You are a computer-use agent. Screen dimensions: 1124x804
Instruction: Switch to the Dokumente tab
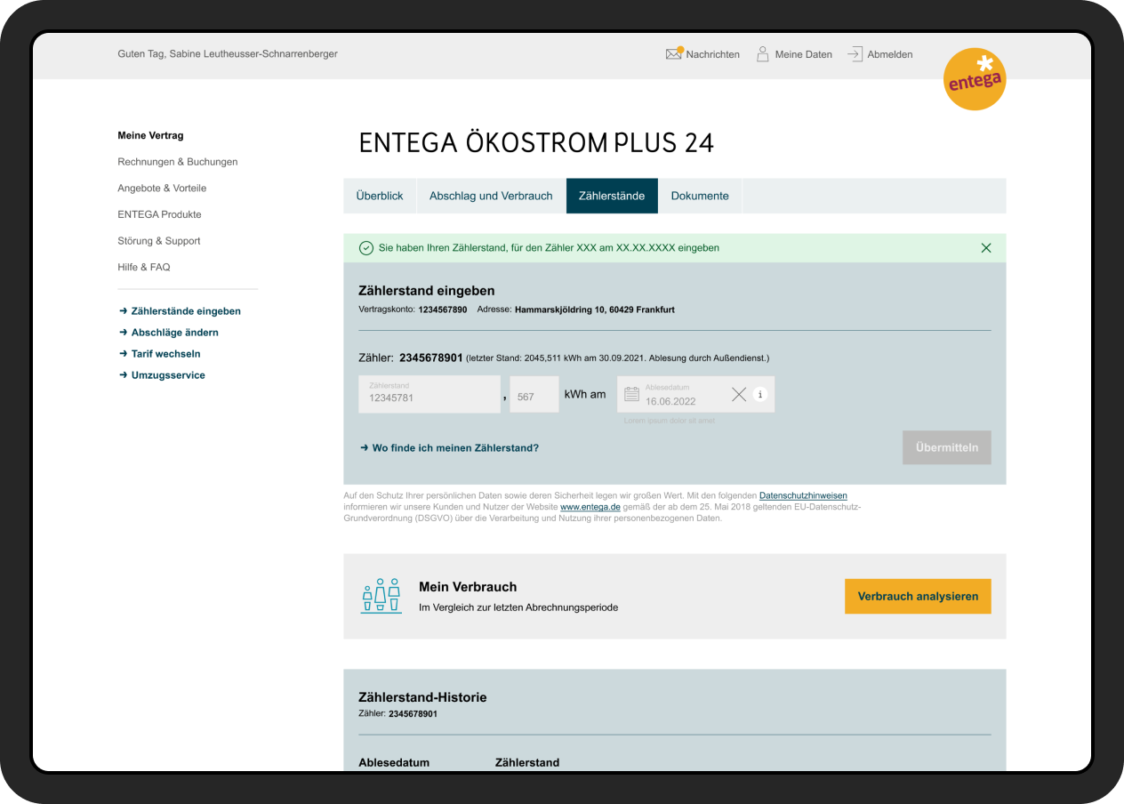click(x=700, y=196)
